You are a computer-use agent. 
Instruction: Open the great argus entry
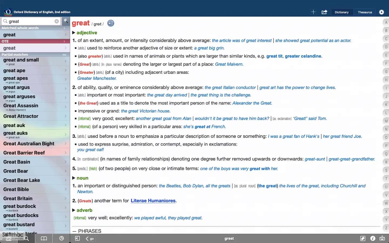pos(35,89)
